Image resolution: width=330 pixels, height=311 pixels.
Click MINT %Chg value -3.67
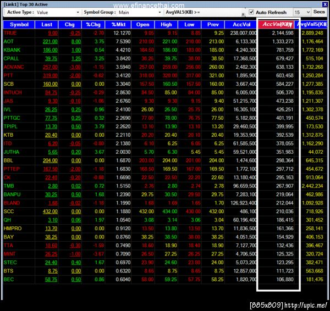tap(98, 254)
